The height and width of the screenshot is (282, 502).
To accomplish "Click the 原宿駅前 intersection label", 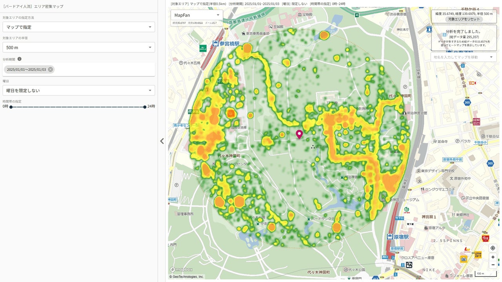I will point(397,249).
